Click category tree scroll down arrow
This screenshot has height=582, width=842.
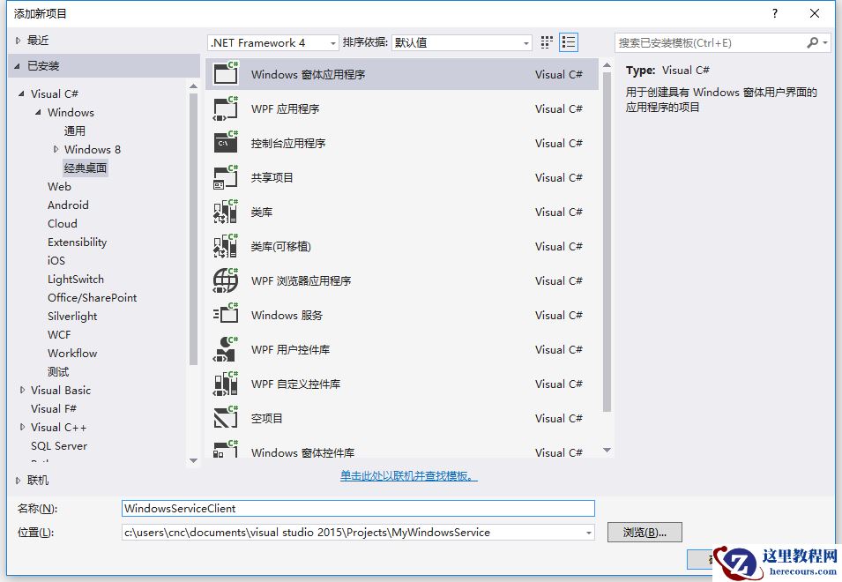(194, 460)
